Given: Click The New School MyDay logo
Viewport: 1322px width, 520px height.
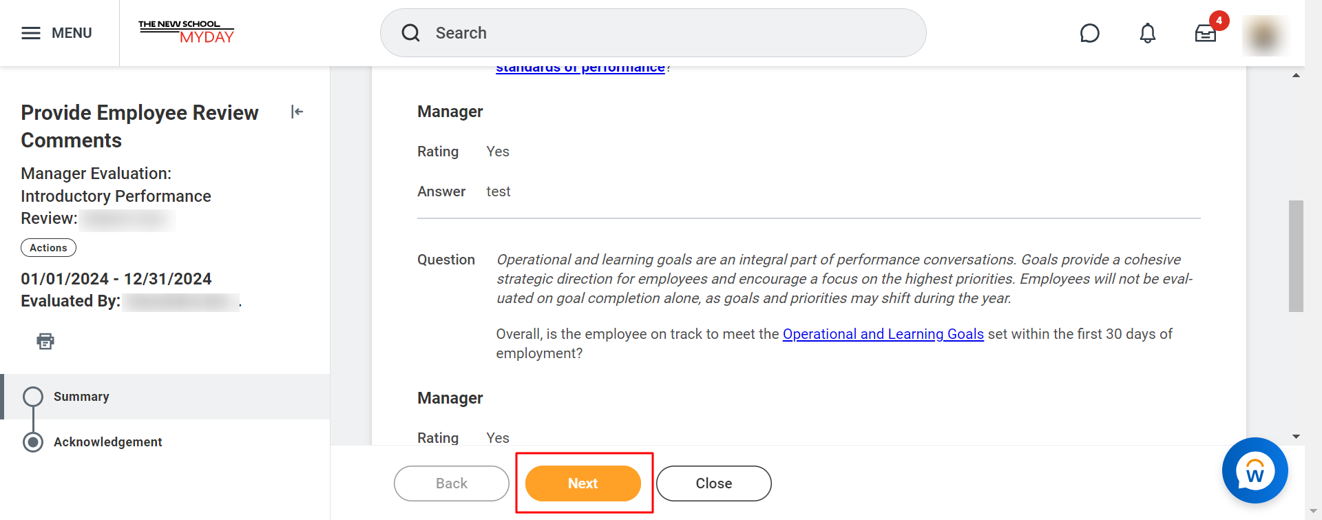Looking at the screenshot, I should [x=186, y=32].
